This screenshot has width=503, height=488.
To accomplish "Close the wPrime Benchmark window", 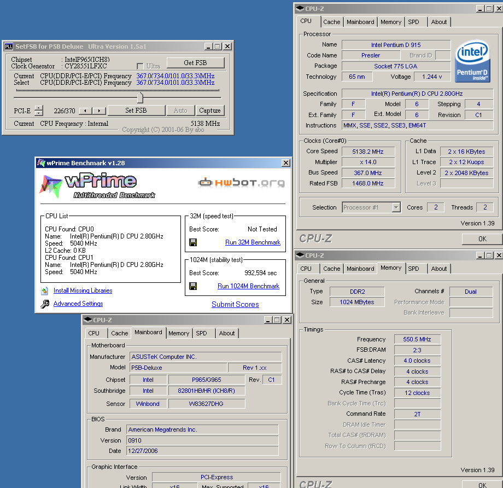I will click(x=286, y=163).
